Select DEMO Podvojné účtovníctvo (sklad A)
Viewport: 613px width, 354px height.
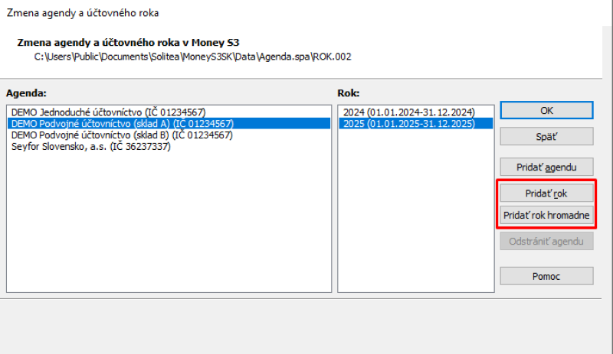[121, 123]
